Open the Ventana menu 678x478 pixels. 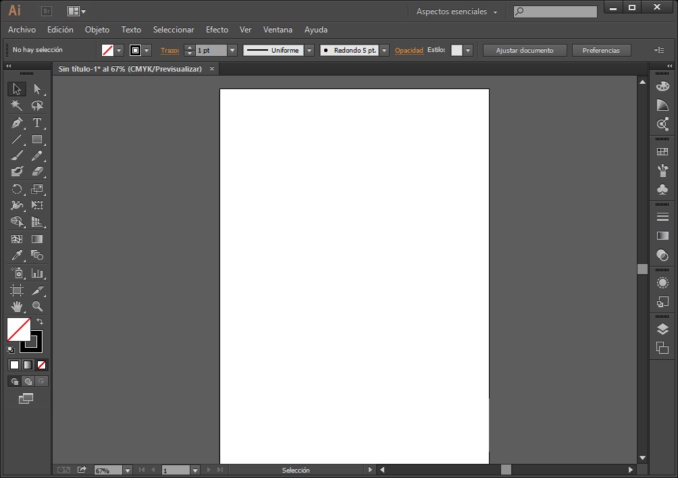(278, 30)
